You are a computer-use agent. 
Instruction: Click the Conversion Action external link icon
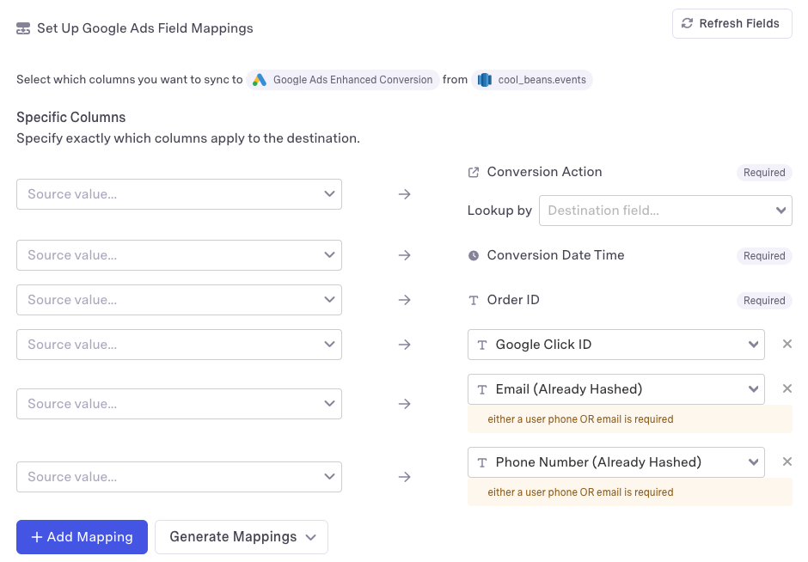(x=473, y=172)
